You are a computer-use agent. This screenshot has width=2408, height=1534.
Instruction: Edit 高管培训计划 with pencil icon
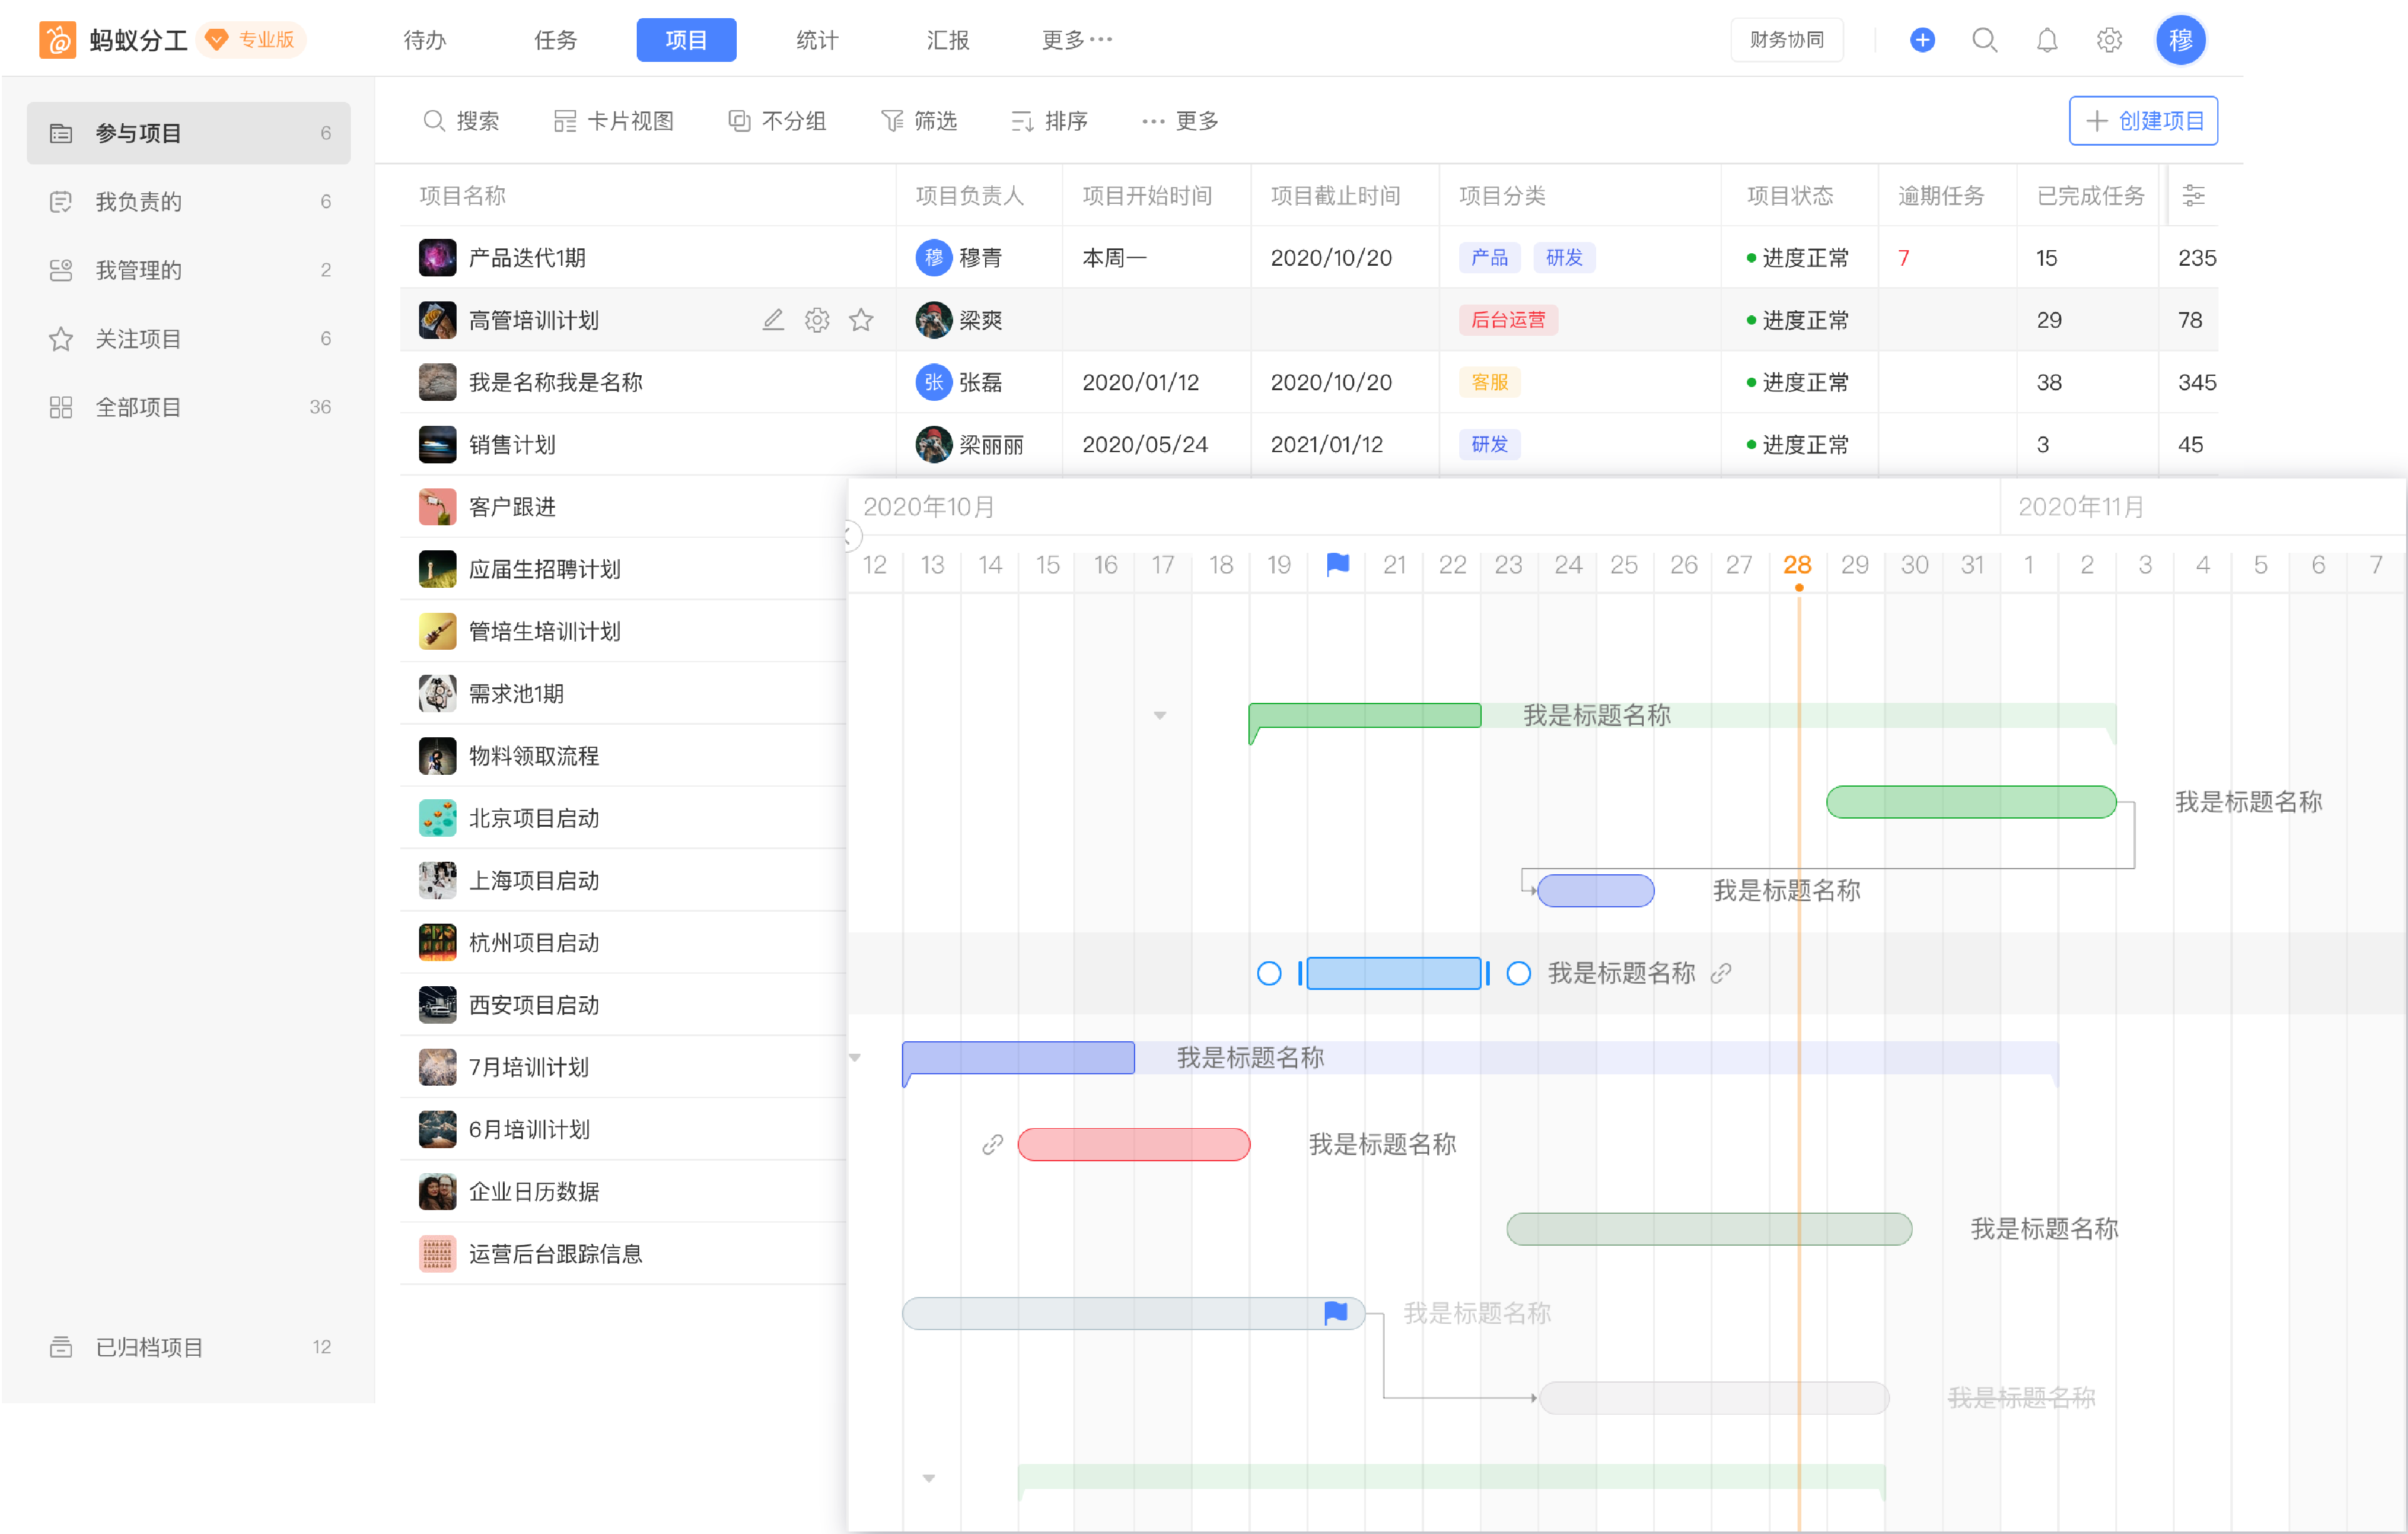click(x=773, y=320)
